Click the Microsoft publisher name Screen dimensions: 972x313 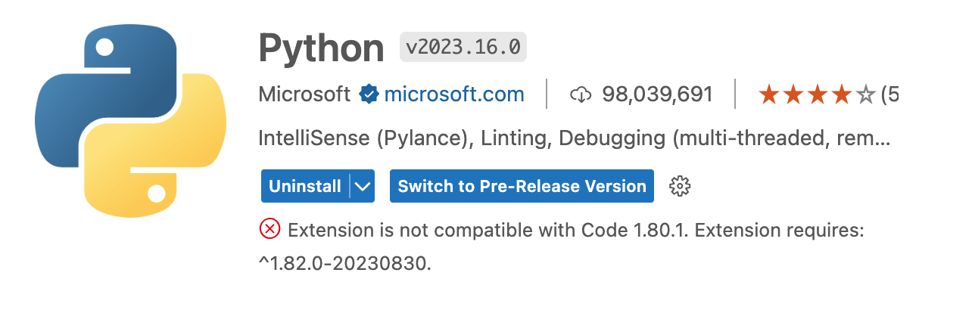point(304,95)
